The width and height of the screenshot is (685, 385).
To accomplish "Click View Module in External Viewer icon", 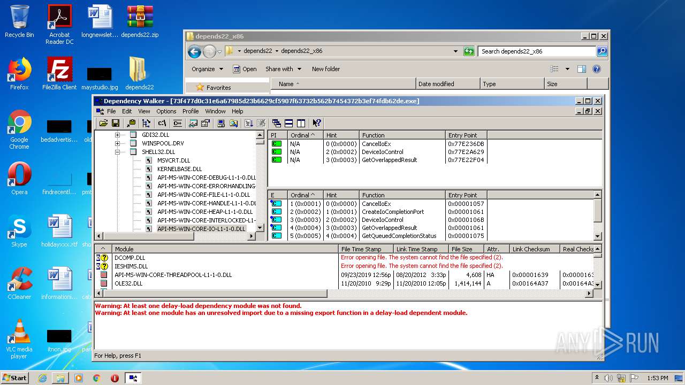I will tap(193, 123).
